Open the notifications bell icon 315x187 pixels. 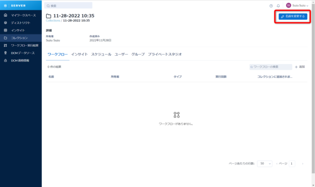click(x=278, y=6)
